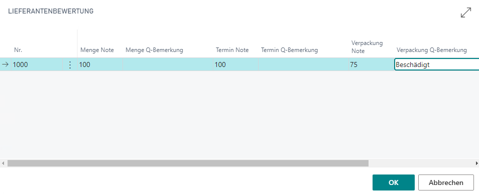The image size is (479, 196).
Task: Select the Nr. cell with value 1000
Action: point(37,65)
